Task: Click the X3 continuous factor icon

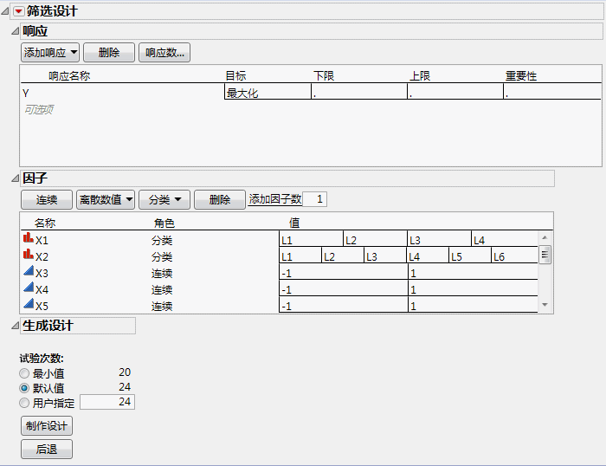Action: point(29,270)
